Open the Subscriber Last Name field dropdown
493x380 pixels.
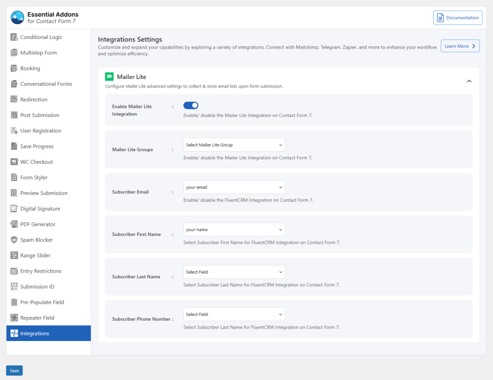click(x=234, y=272)
